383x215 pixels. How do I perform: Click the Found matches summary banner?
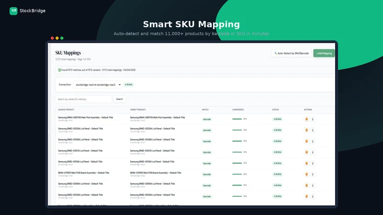195,70
